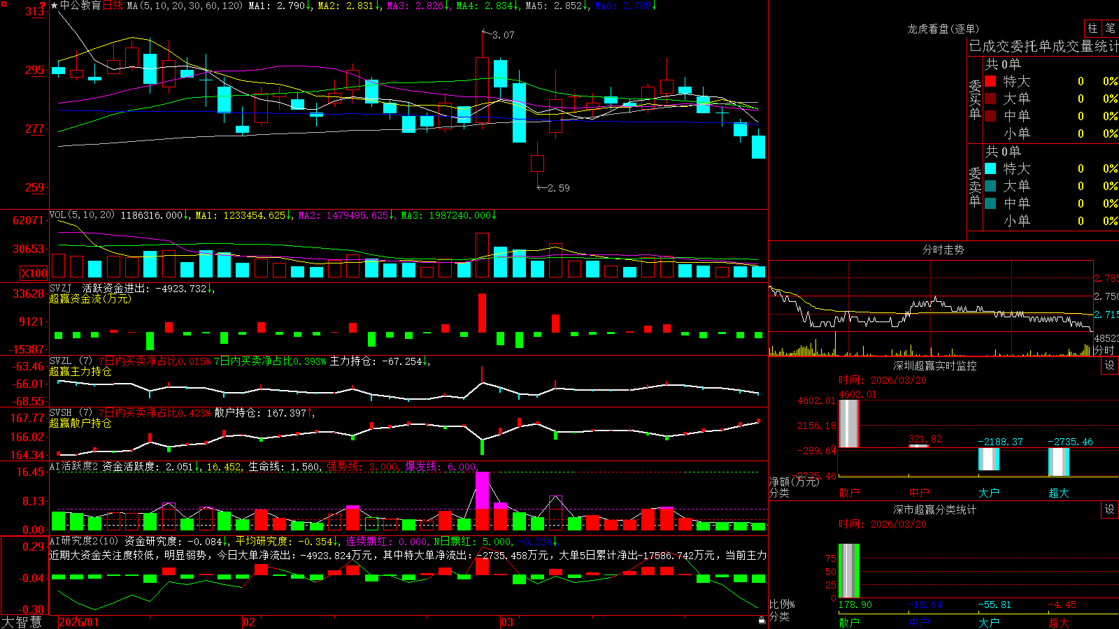Click the ×100 volume scale box
The height and width of the screenshot is (629, 1119).
pyautogui.click(x=34, y=273)
